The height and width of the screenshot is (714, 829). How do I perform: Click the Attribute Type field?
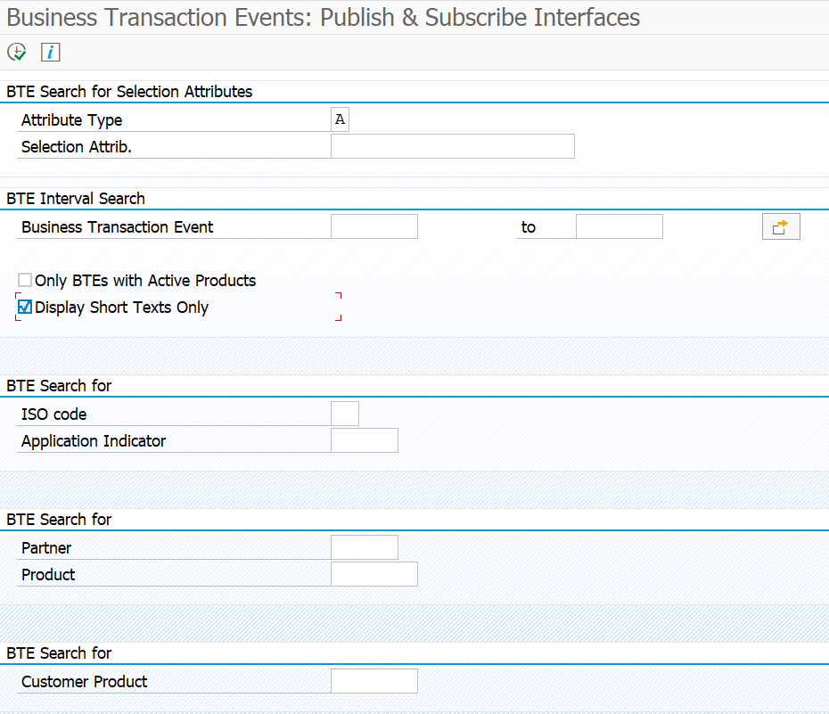[x=340, y=119]
